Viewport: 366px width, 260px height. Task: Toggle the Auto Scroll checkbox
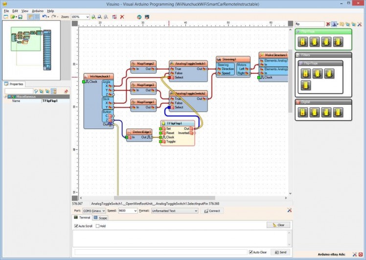point(76,226)
